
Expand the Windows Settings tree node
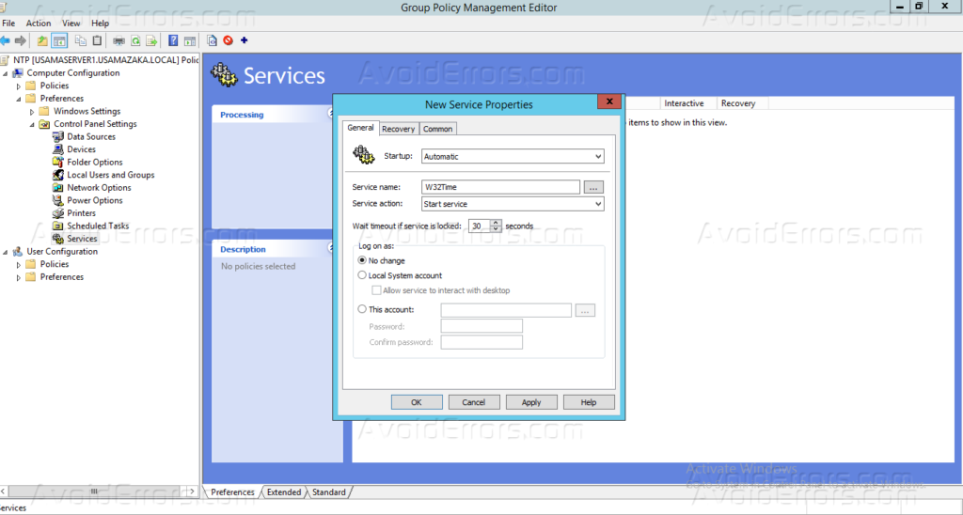[31, 111]
